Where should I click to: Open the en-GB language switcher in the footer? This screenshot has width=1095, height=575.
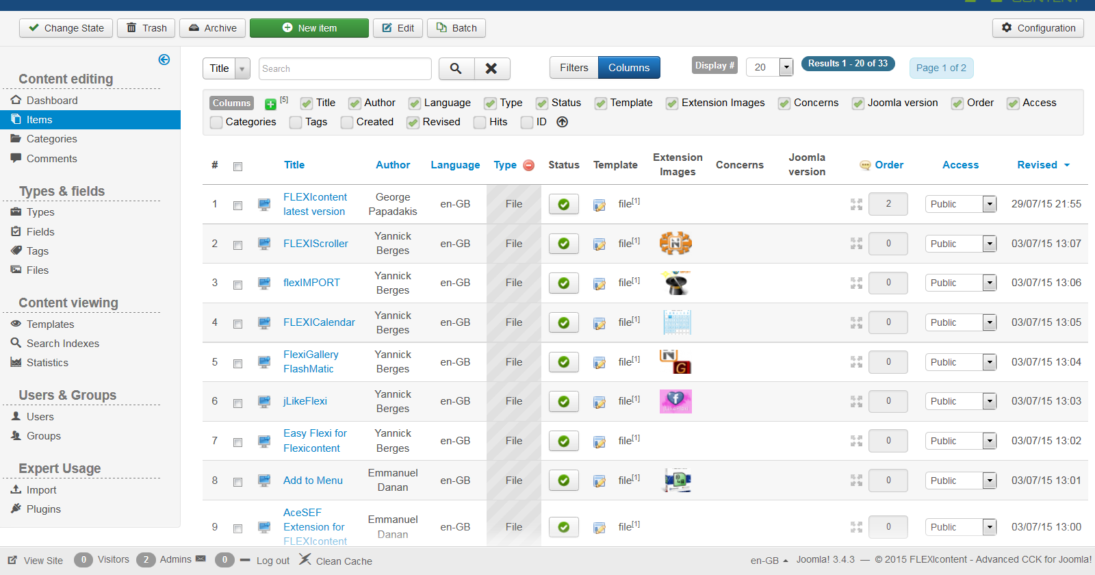(769, 560)
